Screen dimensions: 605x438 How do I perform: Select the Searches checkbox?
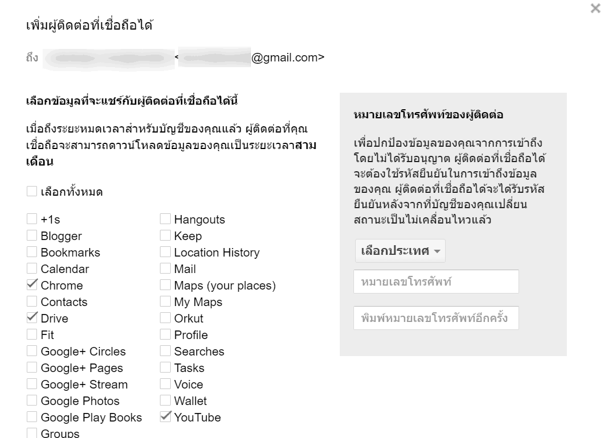click(x=166, y=351)
